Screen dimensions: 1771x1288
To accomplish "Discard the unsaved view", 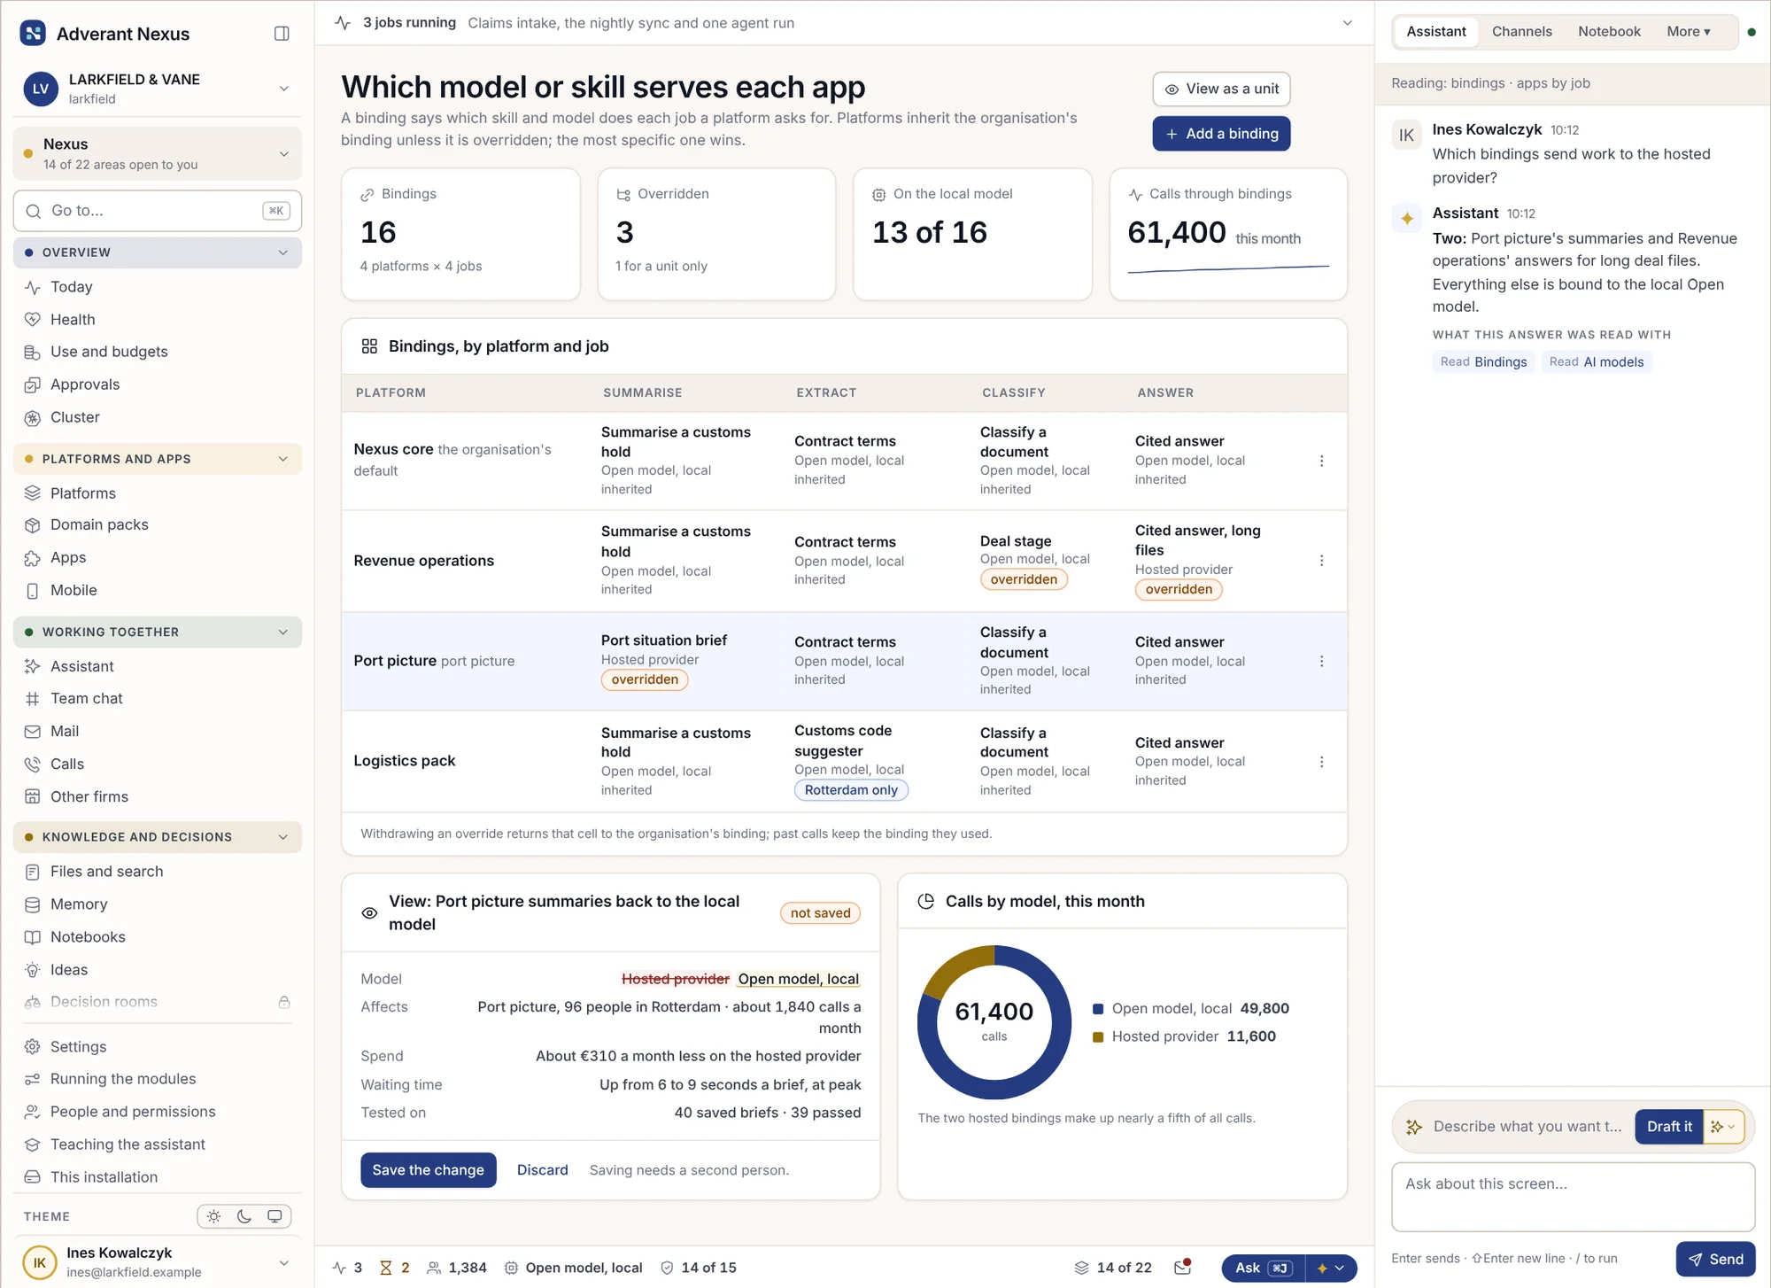I will tap(542, 1170).
